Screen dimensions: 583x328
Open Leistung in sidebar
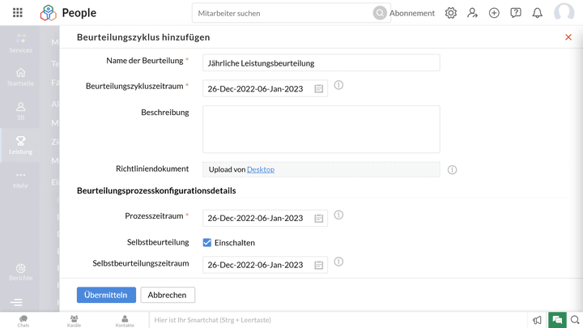(20, 146)
